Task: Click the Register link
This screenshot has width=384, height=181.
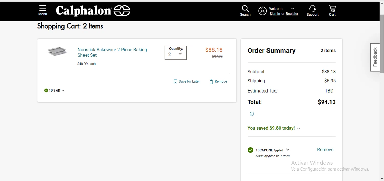Action: (x=292, y=14)
